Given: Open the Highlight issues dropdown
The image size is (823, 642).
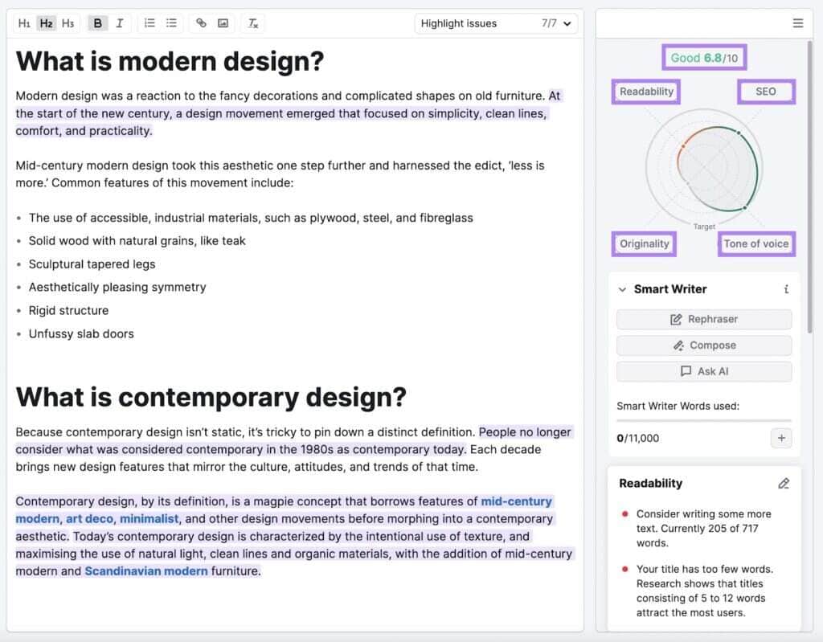Looking at the screenshot, I should 495,23.
